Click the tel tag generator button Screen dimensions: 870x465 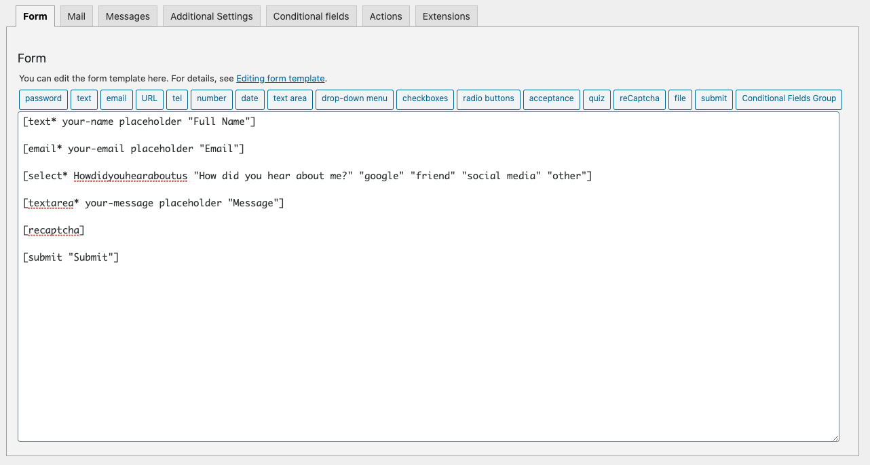[x=177, y=99]
